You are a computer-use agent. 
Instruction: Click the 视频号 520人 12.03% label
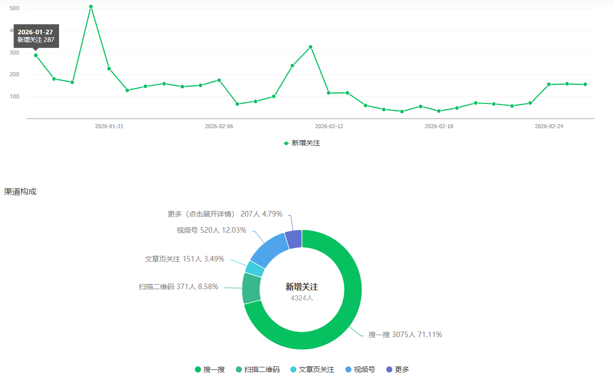211,230
